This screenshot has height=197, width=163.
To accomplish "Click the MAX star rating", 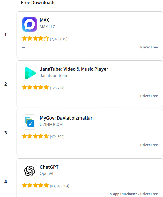I will point(35,39).
